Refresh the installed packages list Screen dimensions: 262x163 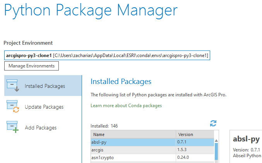point(213,123)
